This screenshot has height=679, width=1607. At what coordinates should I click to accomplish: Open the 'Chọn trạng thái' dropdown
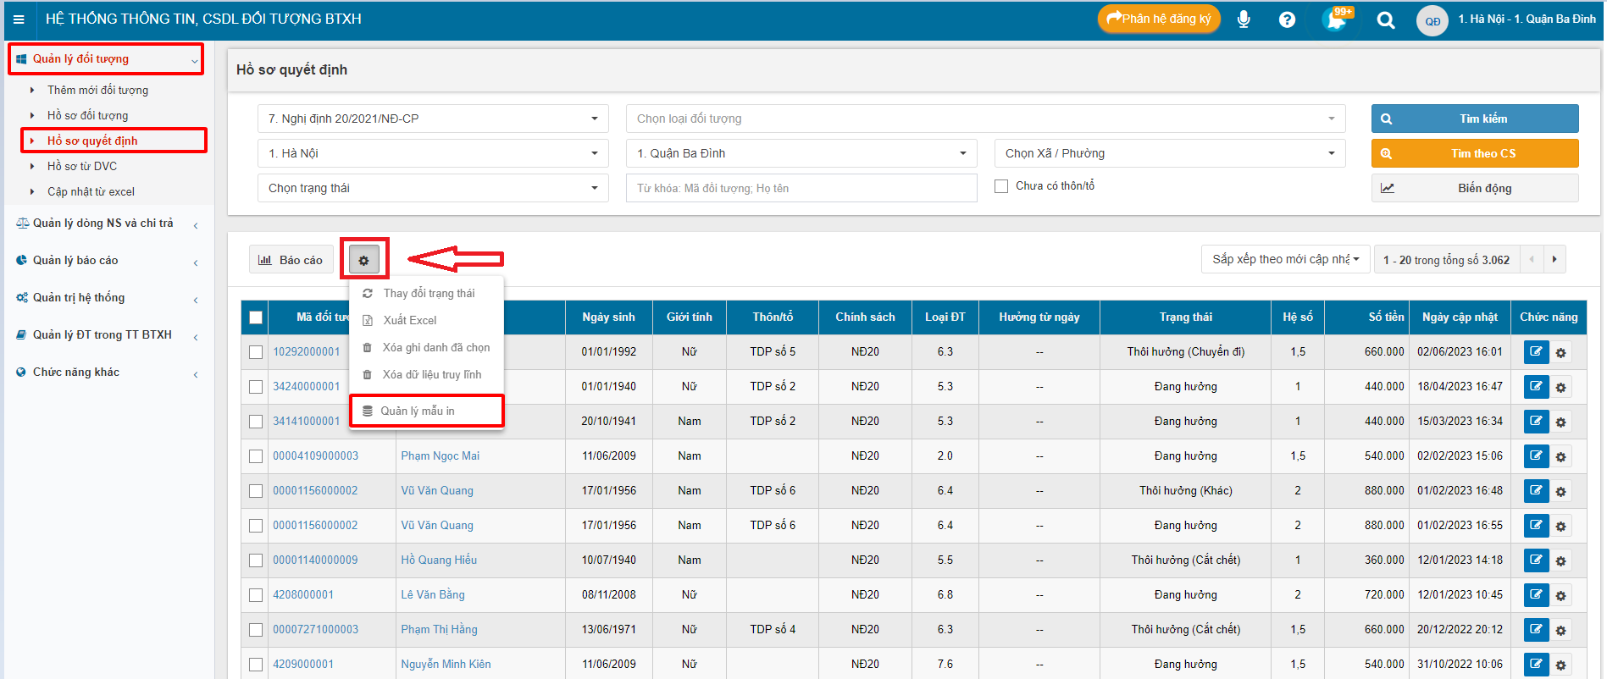(x=432, y=188)
